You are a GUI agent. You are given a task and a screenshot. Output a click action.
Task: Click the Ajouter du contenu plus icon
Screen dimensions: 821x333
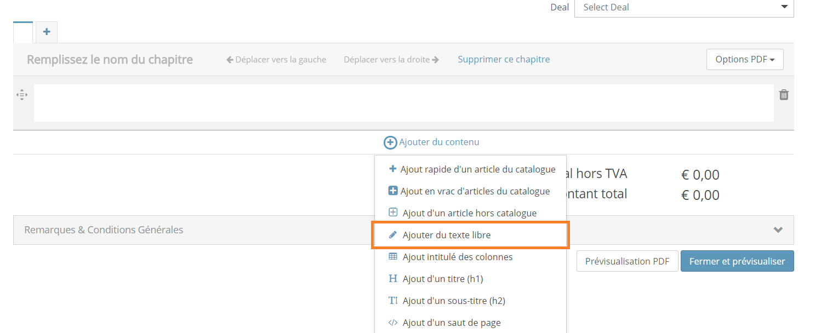[390, 142]
